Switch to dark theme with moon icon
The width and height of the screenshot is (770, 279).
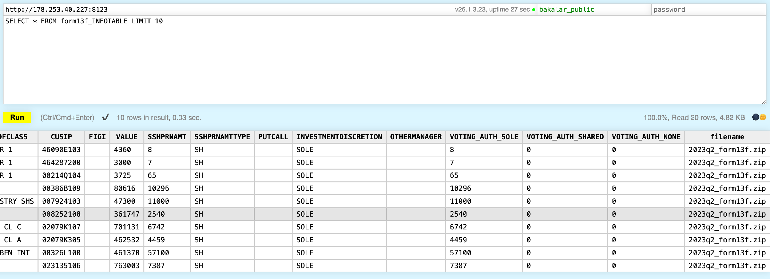(755, 117)
